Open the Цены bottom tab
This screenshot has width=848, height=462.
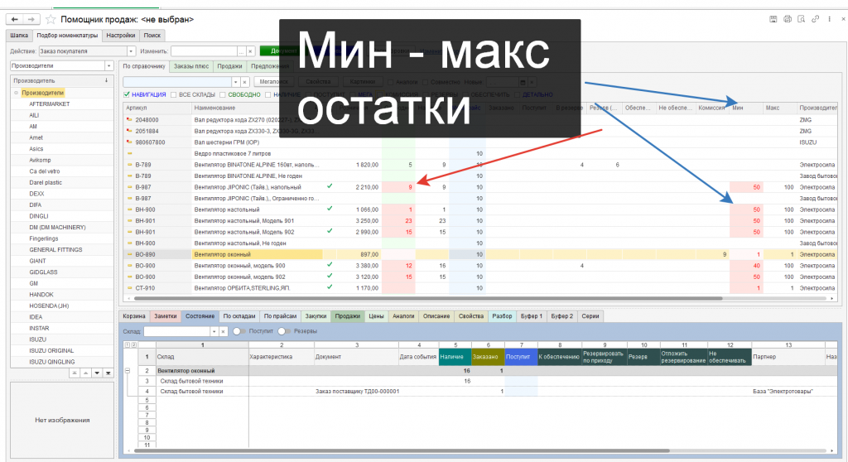(x=376, y=316)
